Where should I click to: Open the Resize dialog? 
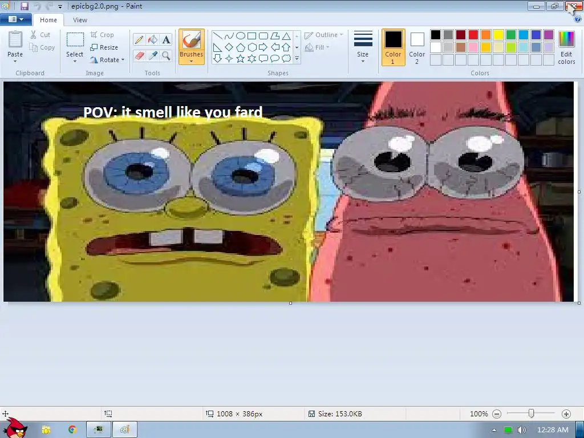click(104, 48)
